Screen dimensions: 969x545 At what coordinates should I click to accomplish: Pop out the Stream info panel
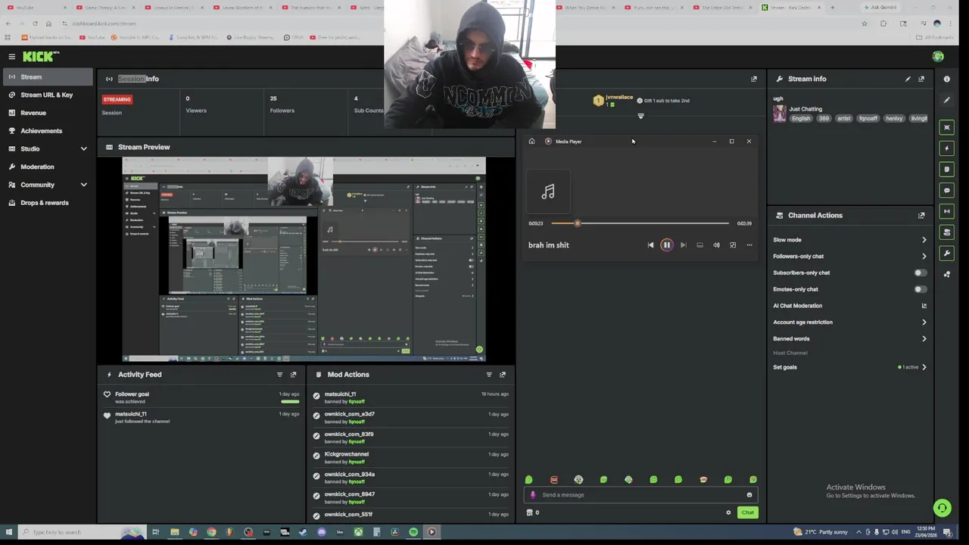click(921, 79)
